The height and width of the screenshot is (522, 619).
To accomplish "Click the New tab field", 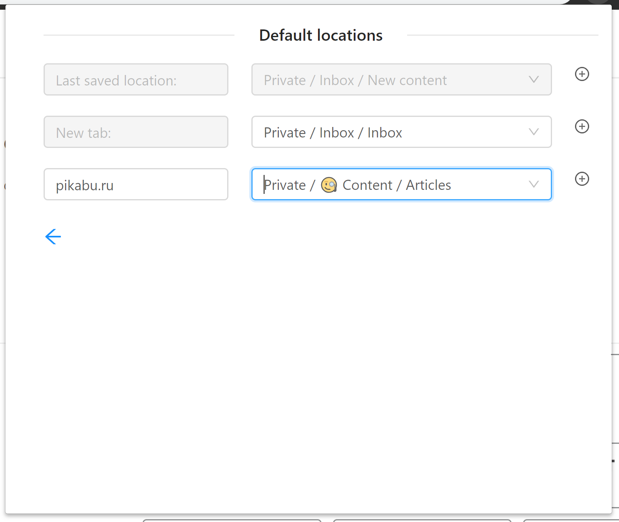I will (x=136, y=132).
